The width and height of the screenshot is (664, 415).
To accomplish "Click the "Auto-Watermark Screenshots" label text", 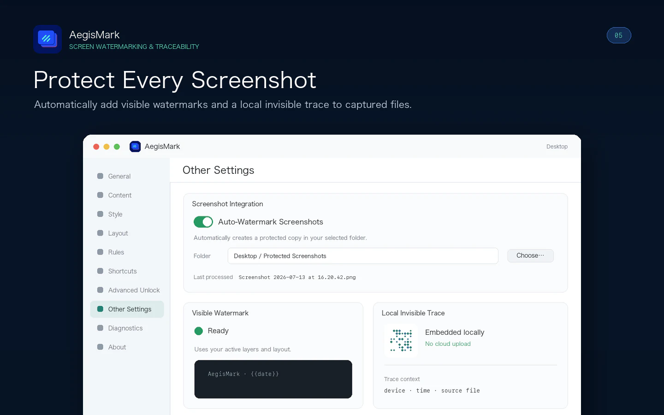I will tap(271, 222).
